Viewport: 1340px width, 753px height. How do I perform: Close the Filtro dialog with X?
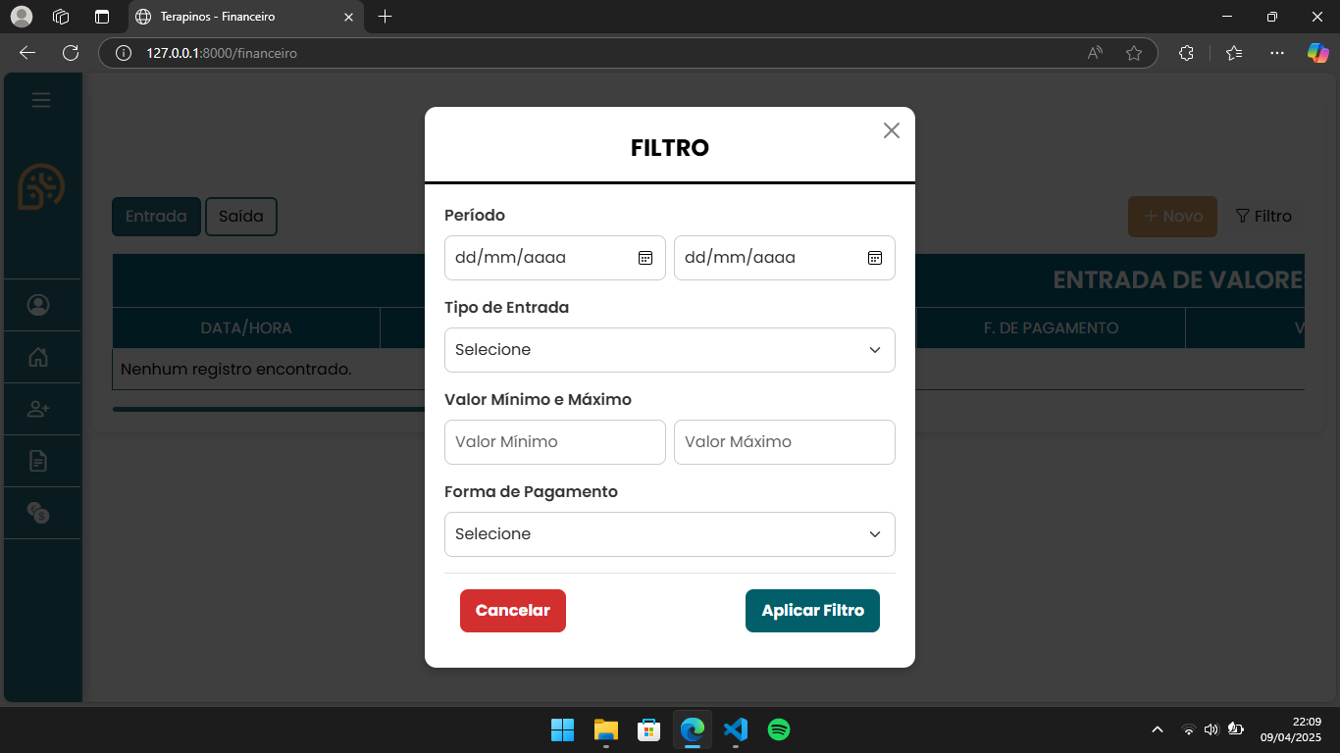891,130
